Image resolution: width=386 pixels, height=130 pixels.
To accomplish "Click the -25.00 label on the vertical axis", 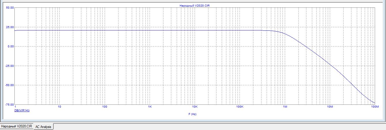I will pyautogui.click(x=10, y=66).
